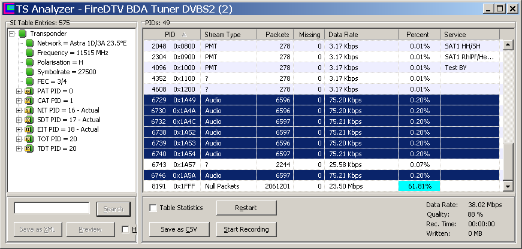Click the Start Recording button
The height and width of the screenshot is (249, 522).
(246, 229)
